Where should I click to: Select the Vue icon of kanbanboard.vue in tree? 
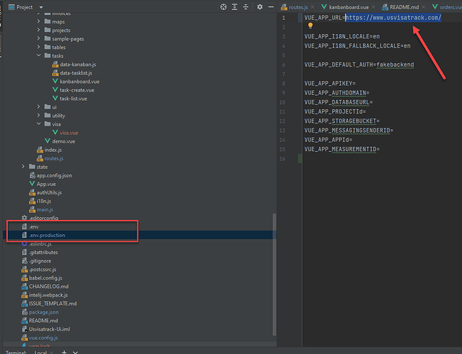tap(55, 81)
